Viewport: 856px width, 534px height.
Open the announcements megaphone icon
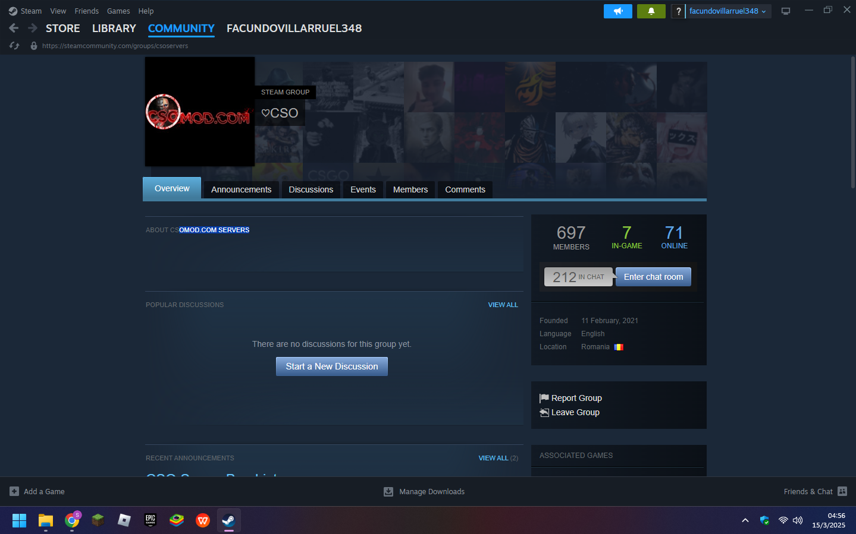click(x=617, y=11)
